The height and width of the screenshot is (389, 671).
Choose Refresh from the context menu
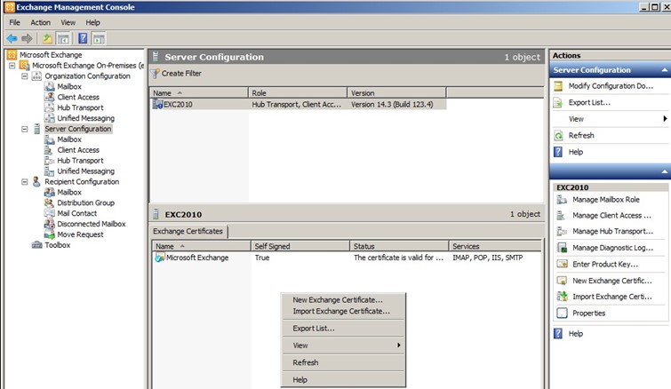(x=343, y=362)
